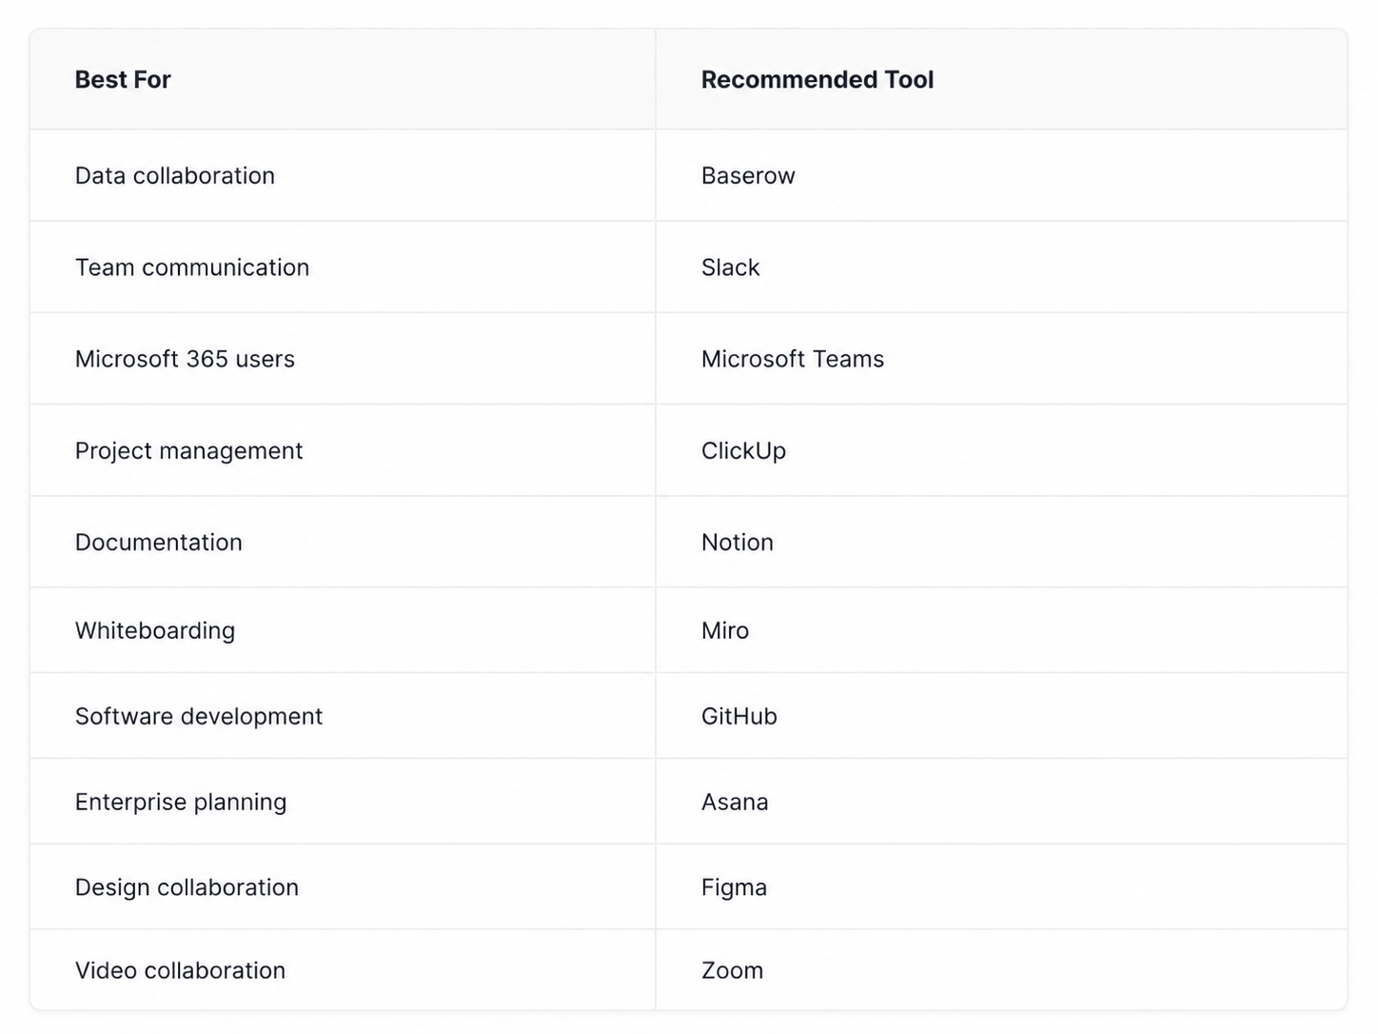Click the 'Enterprise planning' cell
This screenshot has width=1378, height=1034.
tap(343, 802)
